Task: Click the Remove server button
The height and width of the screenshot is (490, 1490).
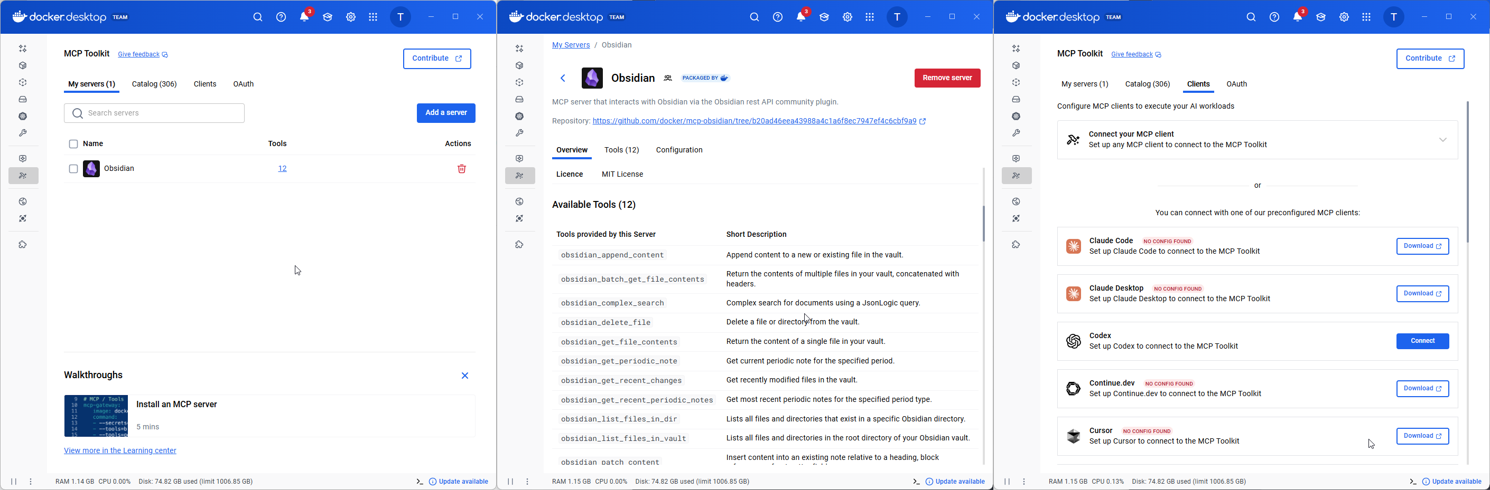Action: coord(947,78)
